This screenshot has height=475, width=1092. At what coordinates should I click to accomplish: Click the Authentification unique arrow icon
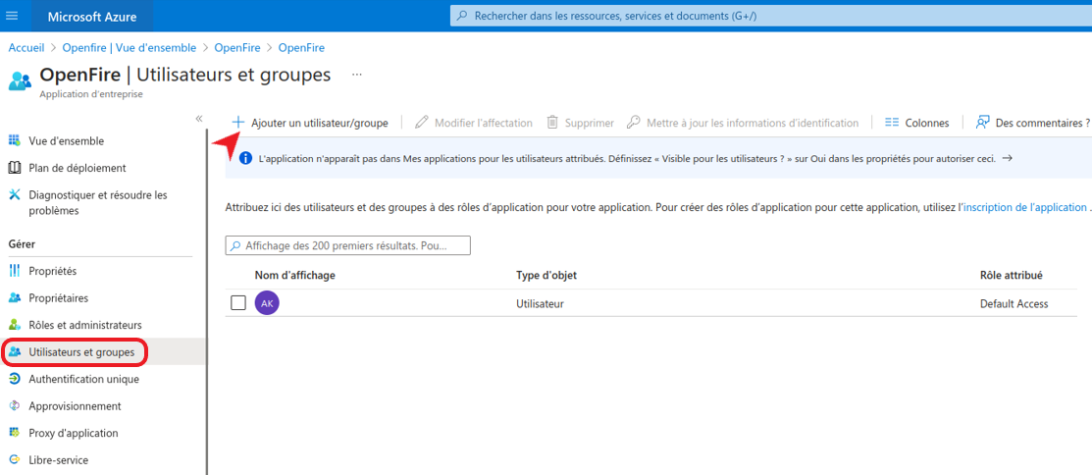click(14, 379)
